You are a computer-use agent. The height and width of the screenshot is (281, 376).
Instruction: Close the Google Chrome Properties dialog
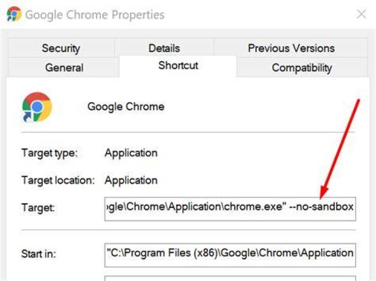pos(361,14)
